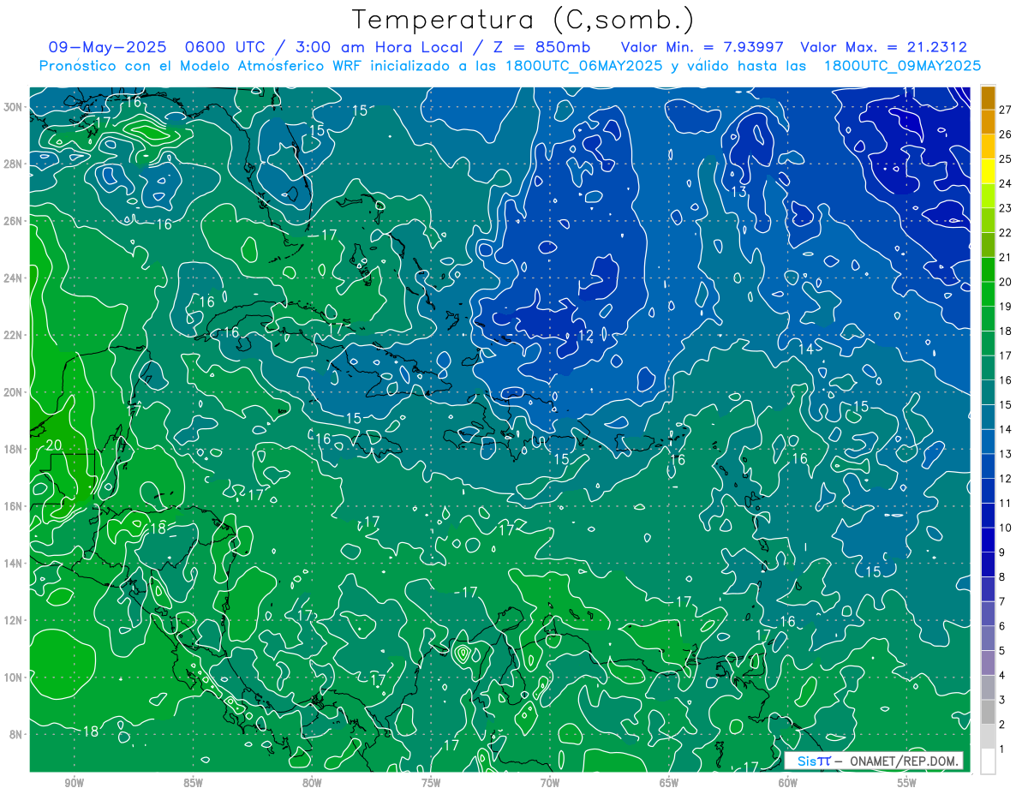The width and height of the screenshot is (1028, 794).
Task: Click the white swatch below 1 on scale
Action: pyautogui.click(x=988, y=761)
